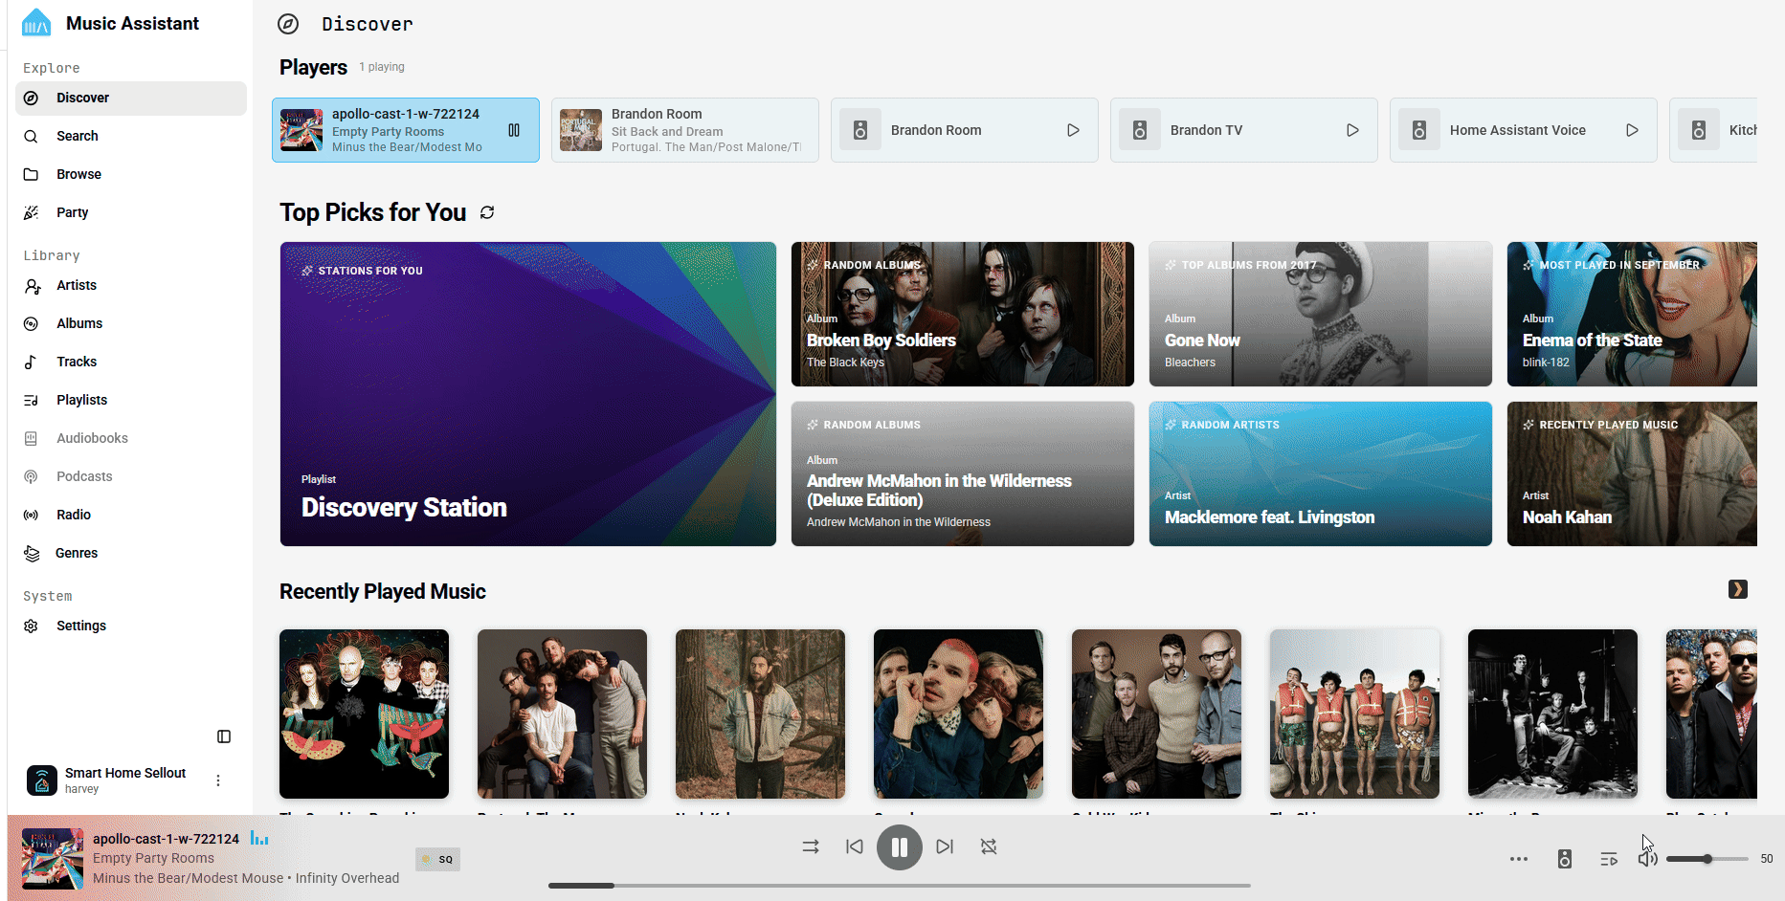Viewport: 1785px width, 901px height.
Task: Open the play queue
Action: 1609,859
